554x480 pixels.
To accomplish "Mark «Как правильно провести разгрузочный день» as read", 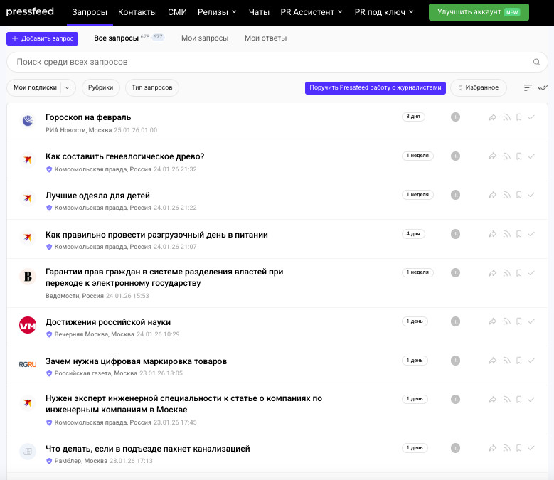I will point(531,234).
